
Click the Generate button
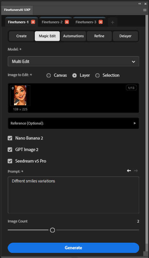pyautogui.click(x=73, y=247)
